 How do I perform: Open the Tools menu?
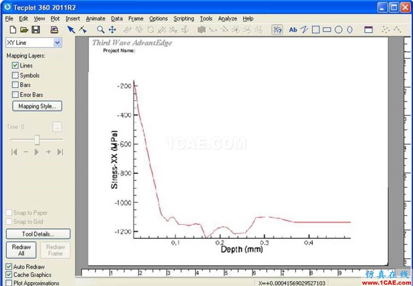pos(206,18)
